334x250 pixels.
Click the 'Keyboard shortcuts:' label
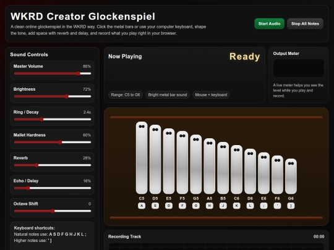click(34, 228)
